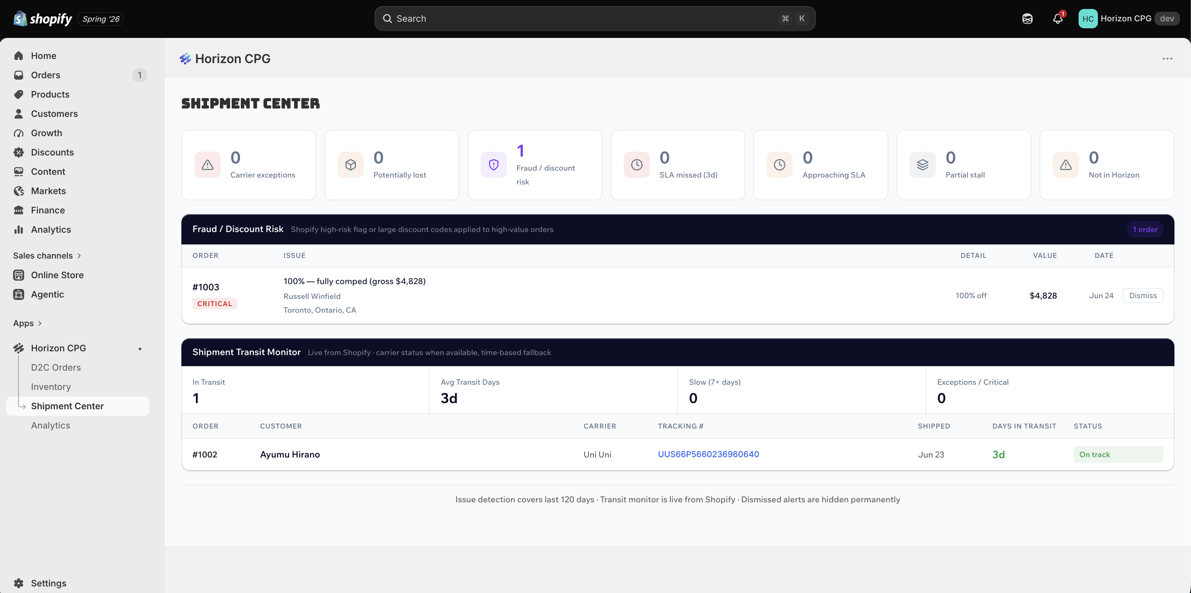This screenshot has height=593, width=1191.
Task: Click the Analytics bar chart icon
Action: (19, 230)
